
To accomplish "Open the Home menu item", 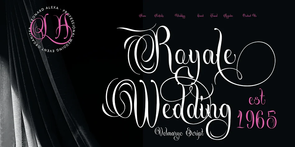I will coord(143,16).
